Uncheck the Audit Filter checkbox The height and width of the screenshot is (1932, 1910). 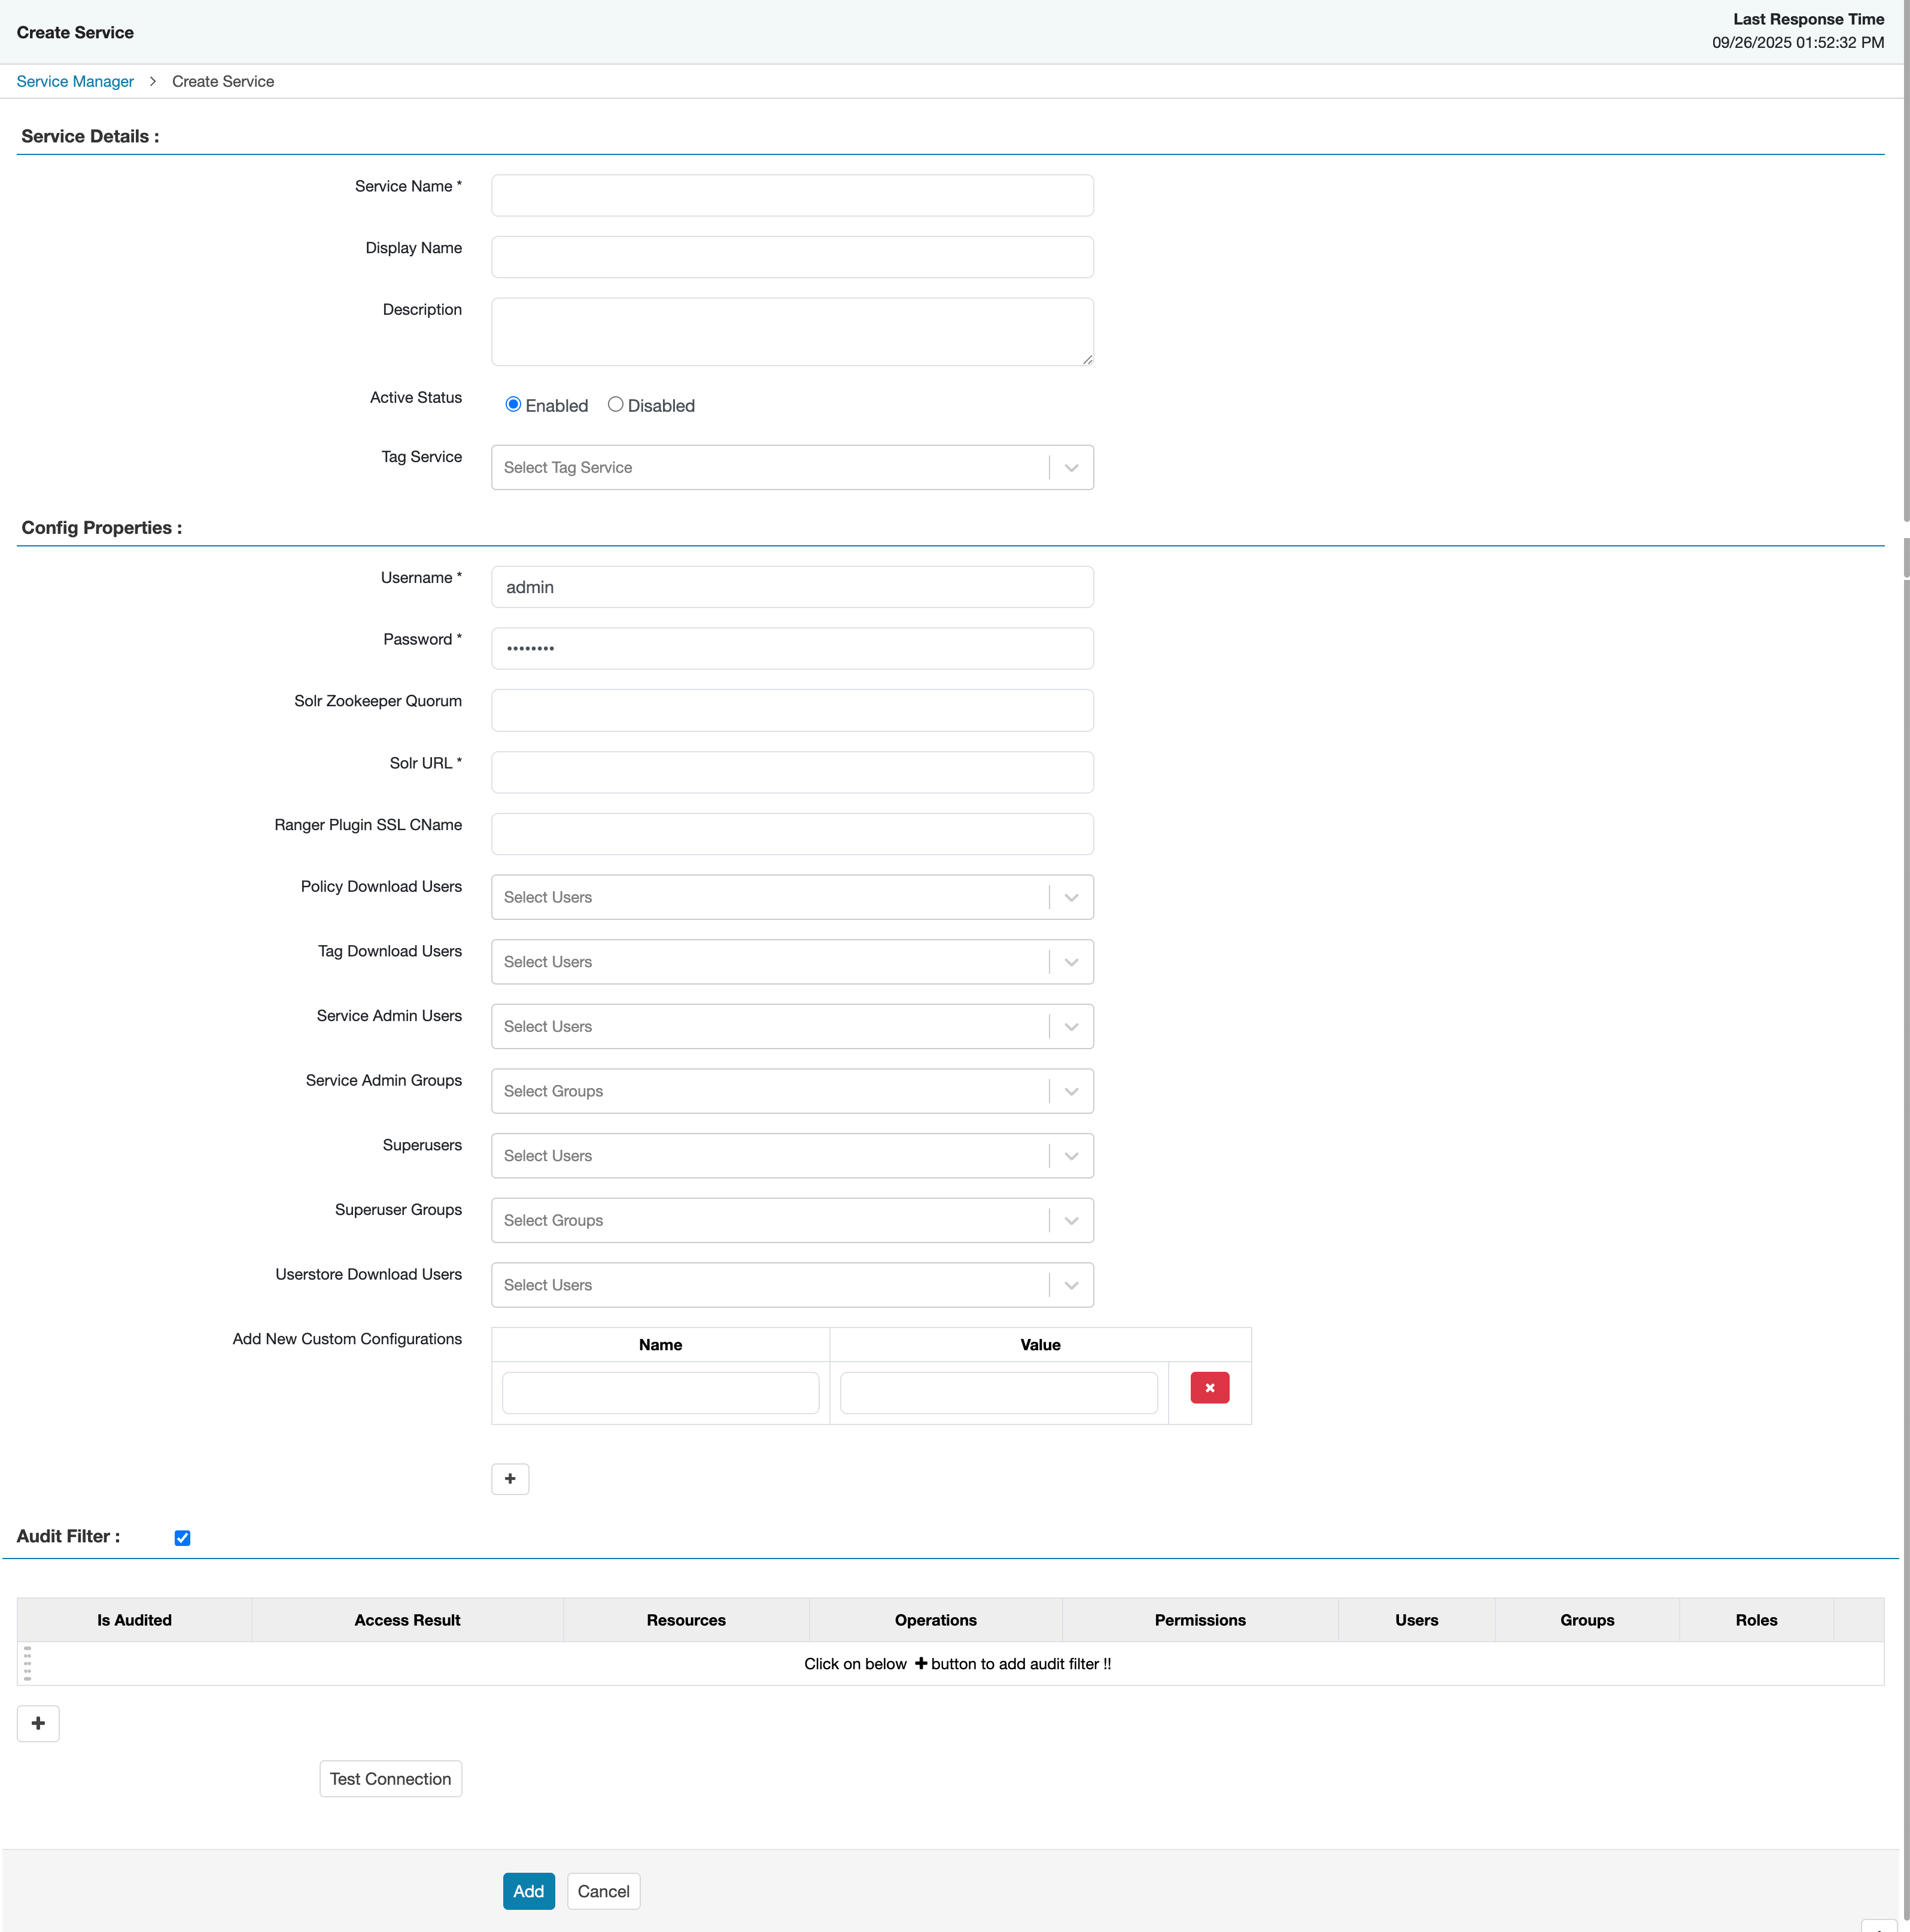[183, 1537]
